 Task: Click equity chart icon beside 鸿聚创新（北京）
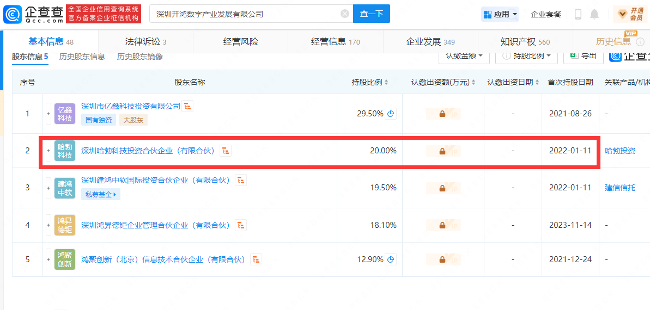256,259
